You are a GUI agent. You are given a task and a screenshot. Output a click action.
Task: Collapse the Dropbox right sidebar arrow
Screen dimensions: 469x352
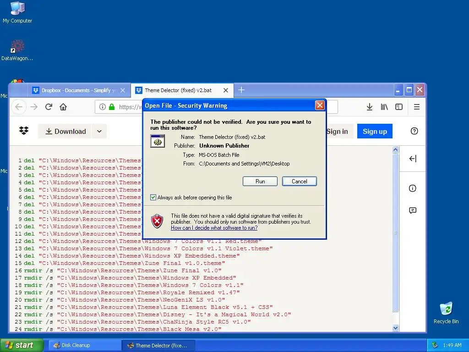413,159
